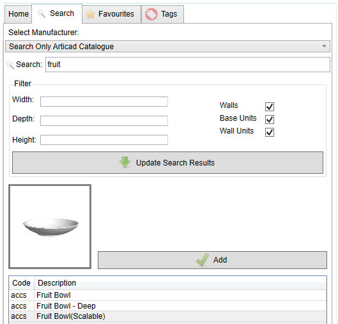This screenshot has height=324, width=338.
Task: Select the Fruit Bowl - Deep row
Action: 167,306
